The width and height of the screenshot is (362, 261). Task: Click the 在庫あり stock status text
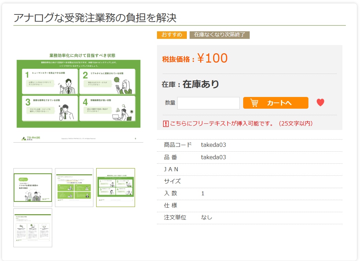tap(201, 84)
